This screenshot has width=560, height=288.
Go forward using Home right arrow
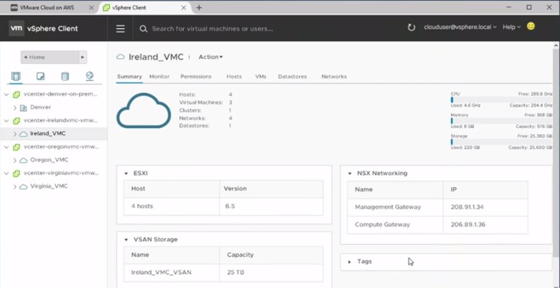click(83, 57)
